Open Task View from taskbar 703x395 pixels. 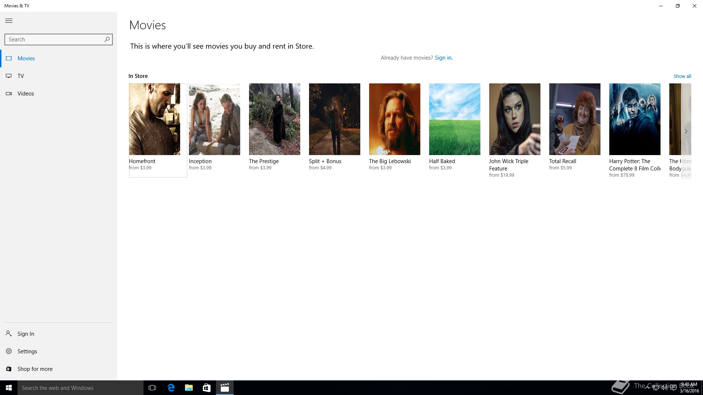152,388
